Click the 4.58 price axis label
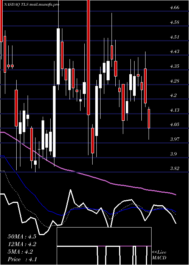The image size is (189, 265). coord(175,22)
